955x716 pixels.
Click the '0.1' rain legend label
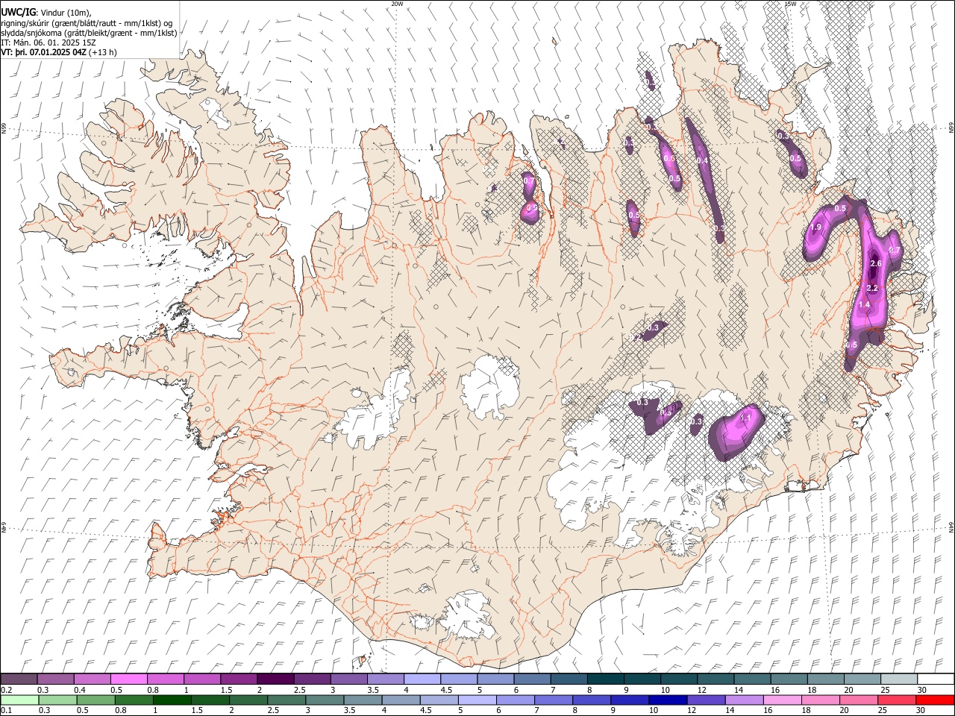tap(6, 711)
